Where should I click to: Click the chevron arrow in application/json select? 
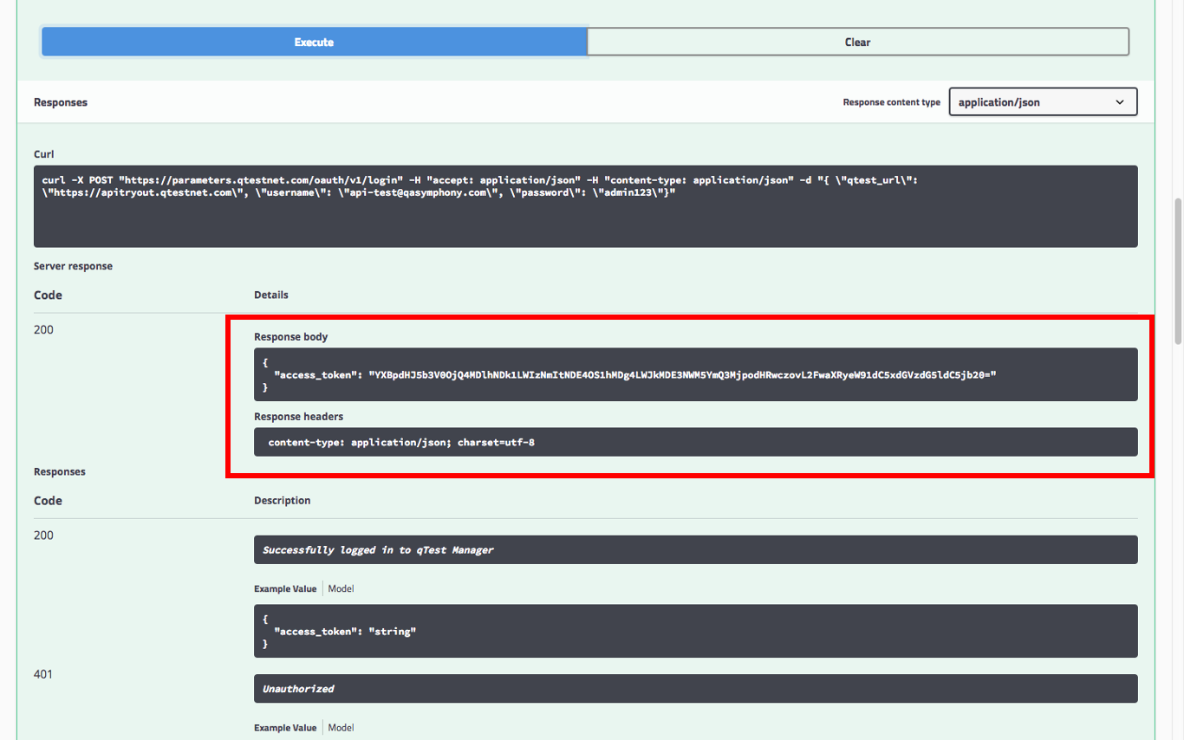click(x=1120, y=102)
